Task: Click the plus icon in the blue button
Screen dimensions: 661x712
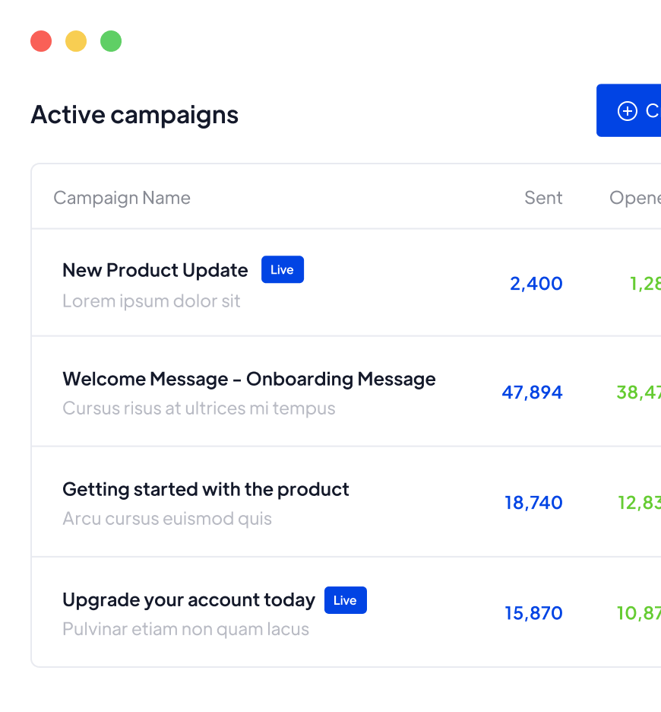Action: [627, 111]
